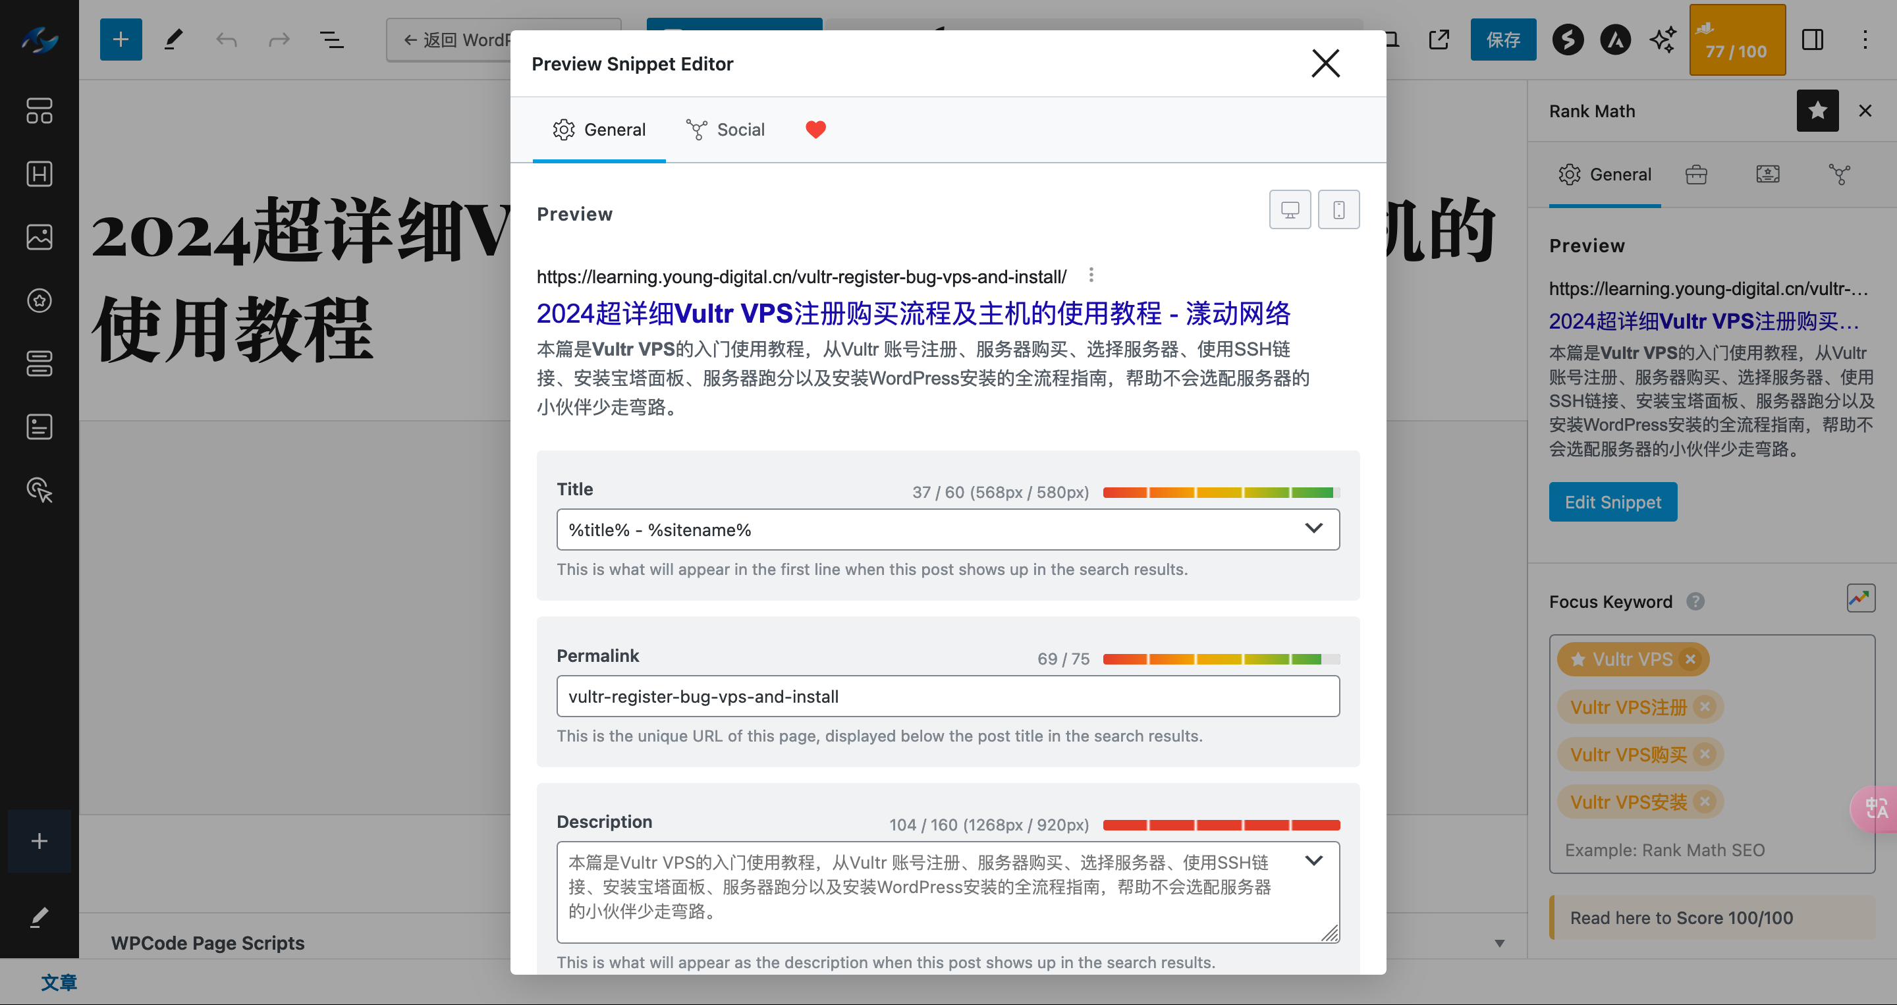Click the form list icon in sidebar
The width and height of the screenshot is (1897, 1005).
pyautogui.click(x=39, y=426)
